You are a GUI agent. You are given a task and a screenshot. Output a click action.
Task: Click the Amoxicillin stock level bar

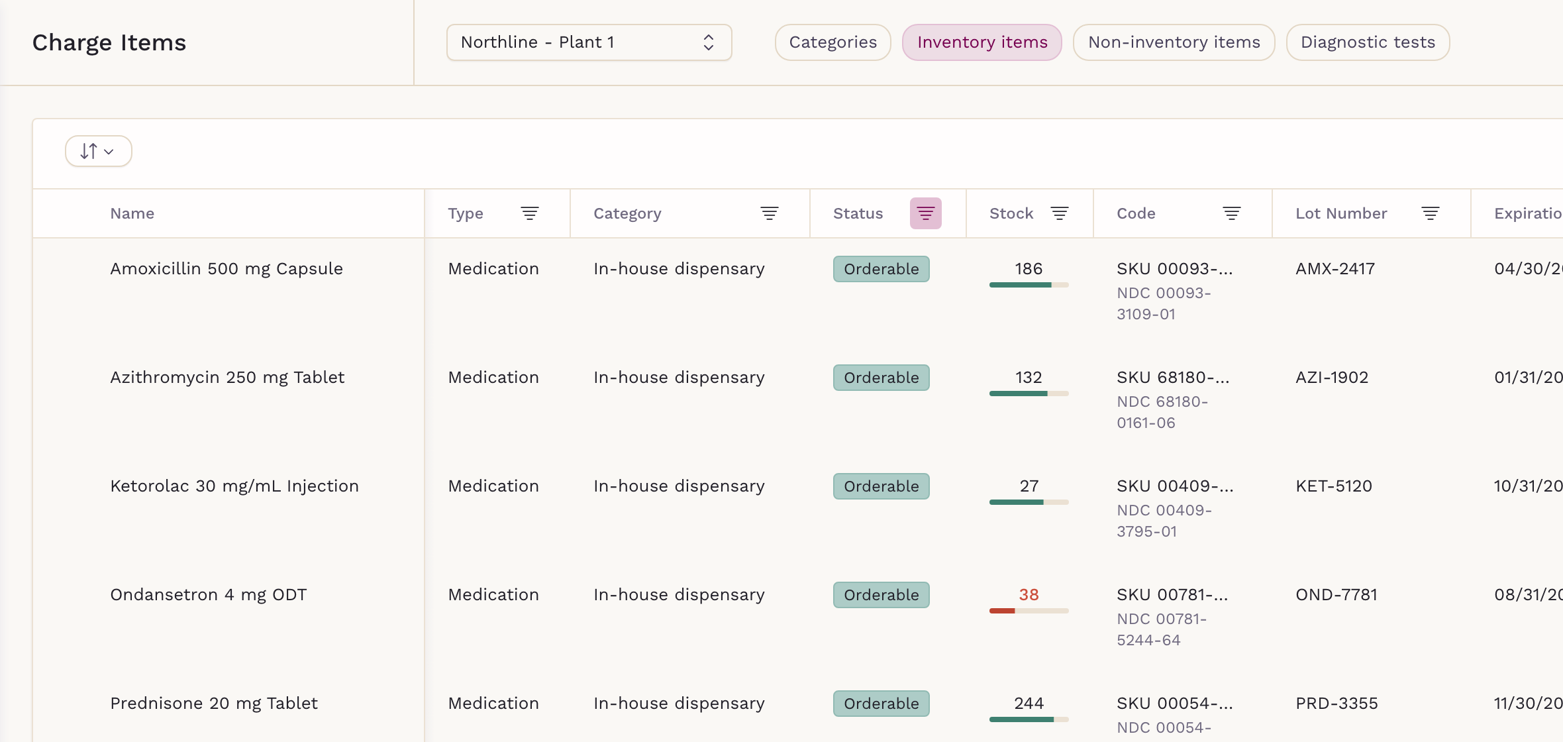coord(1029,285)
